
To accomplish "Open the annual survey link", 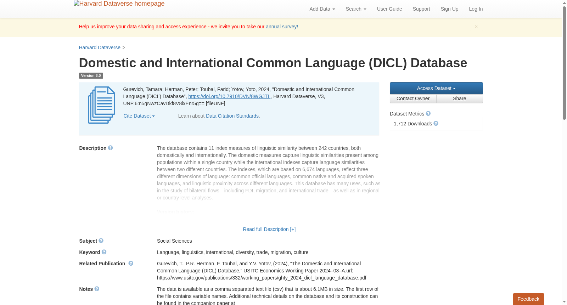I will [x=282, y=27].
